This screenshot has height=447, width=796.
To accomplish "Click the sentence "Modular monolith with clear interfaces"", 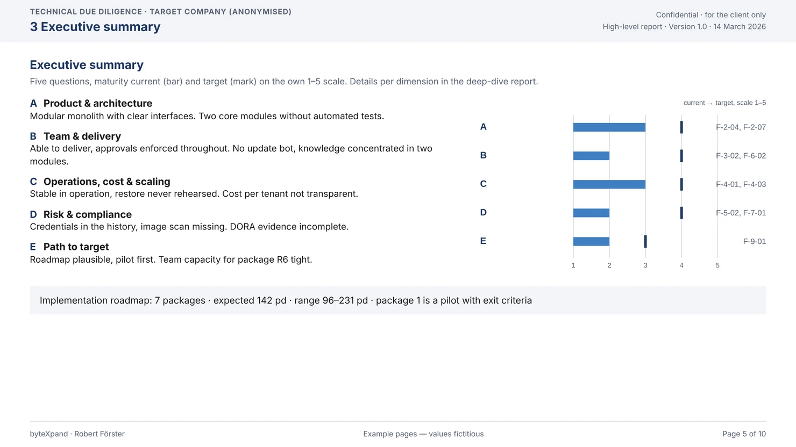I will click(x=113, y=117).
